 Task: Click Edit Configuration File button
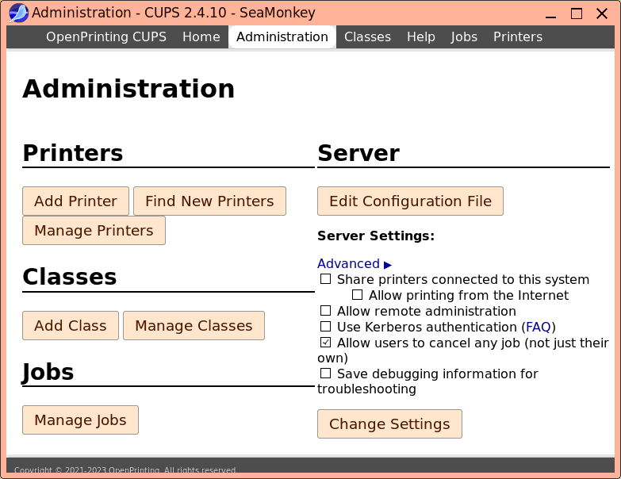click(410, 201)
